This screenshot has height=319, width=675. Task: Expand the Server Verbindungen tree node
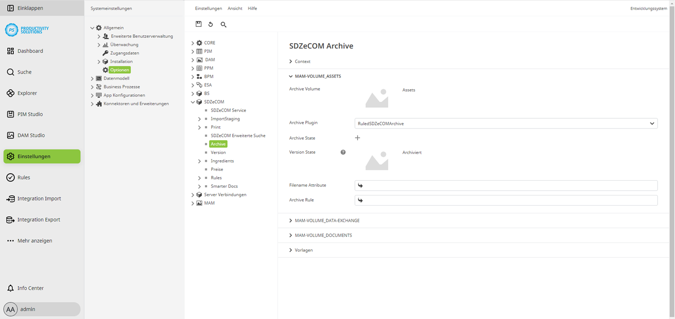pos(193,195)
